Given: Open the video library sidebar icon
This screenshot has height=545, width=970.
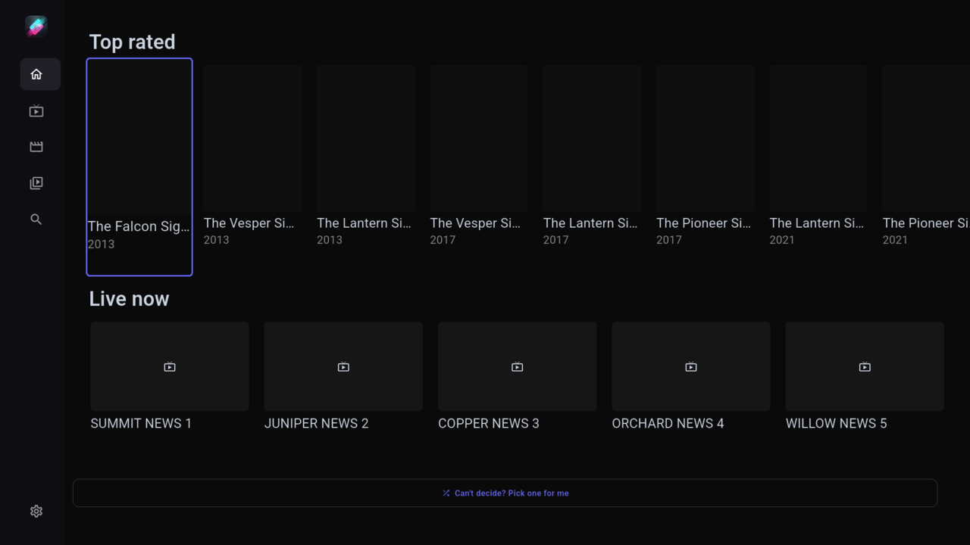Looking at the screenshot, I should (x=36, y=183).
